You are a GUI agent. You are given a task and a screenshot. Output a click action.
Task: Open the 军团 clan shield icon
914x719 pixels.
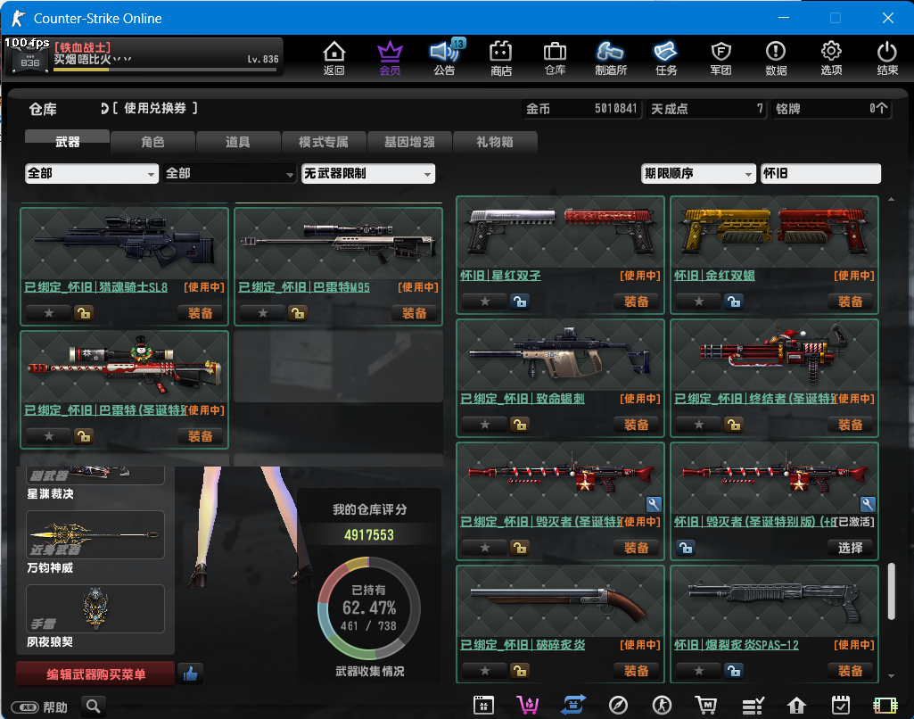tap(721, 58)
